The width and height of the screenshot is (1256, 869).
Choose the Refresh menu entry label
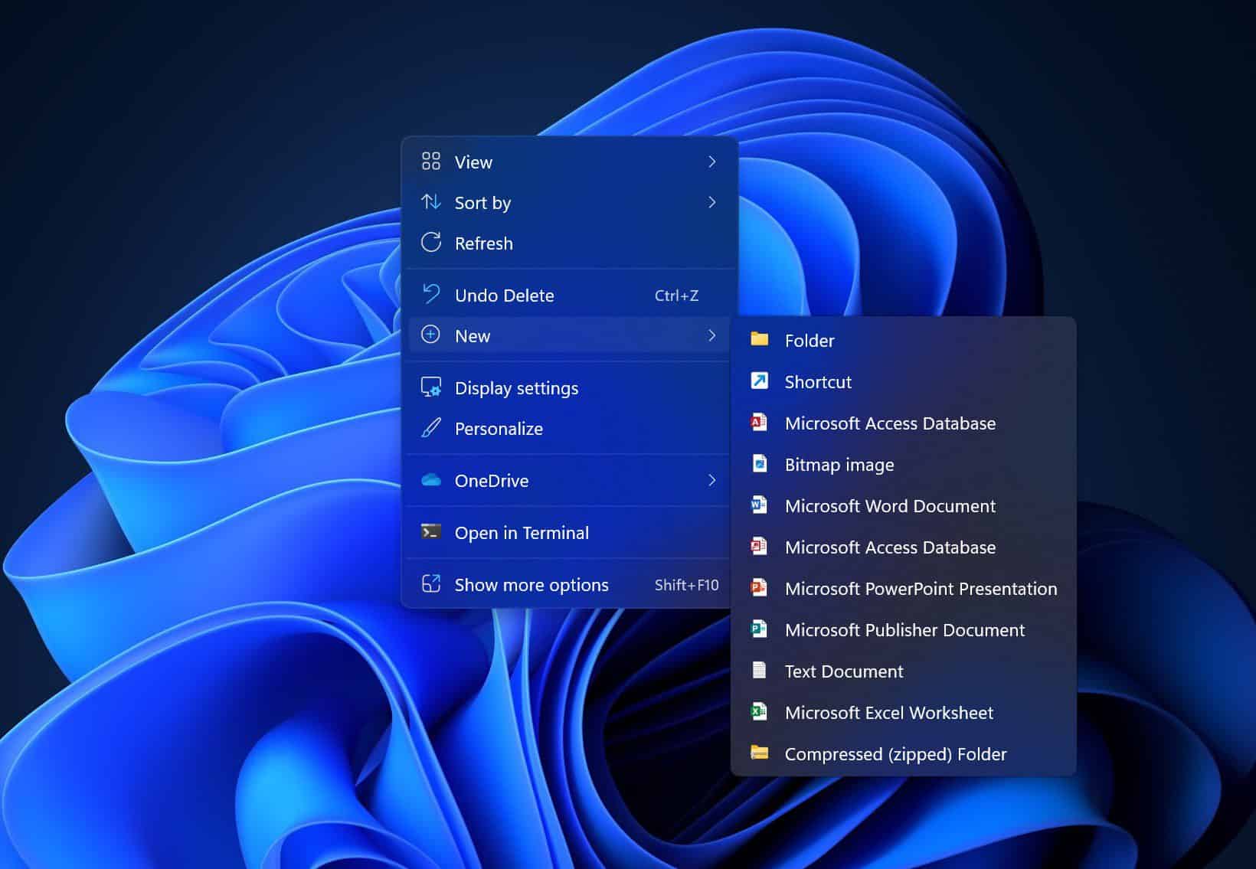pyautogui.click(x=484, y=243)
